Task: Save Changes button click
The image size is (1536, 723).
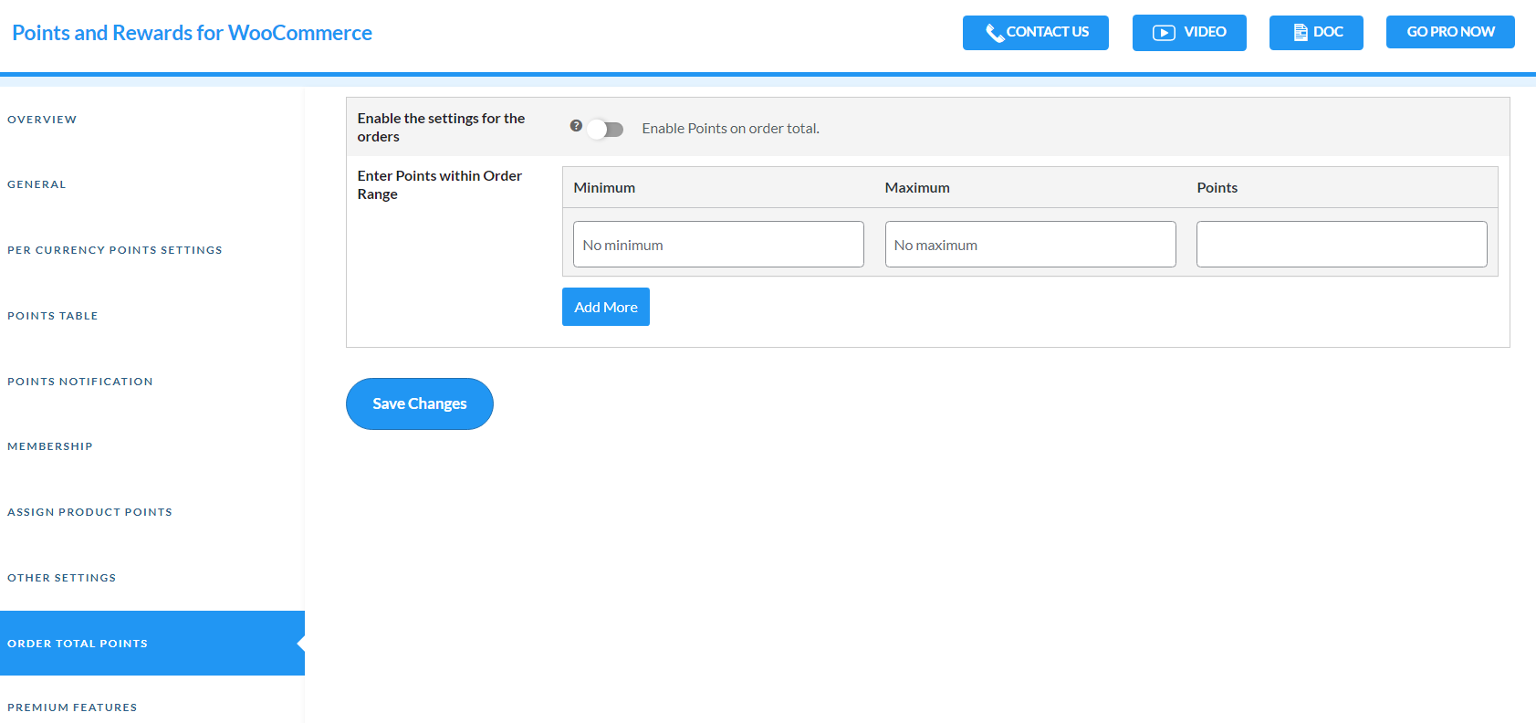Action: click(x=420, y=403)
